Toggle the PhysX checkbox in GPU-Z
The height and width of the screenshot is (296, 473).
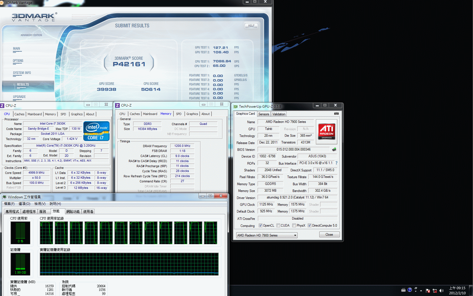click(x=294, y=226)
